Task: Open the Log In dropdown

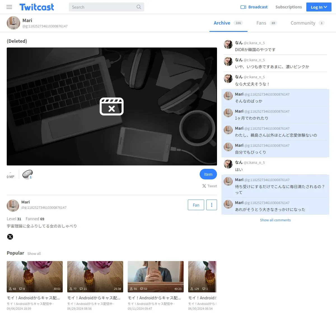Action: tap(319, 7)
